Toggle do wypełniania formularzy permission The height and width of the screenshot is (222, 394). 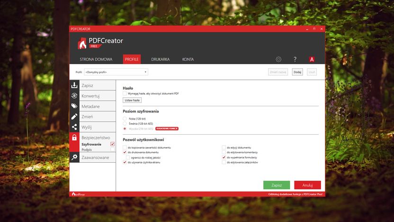point(224,157)
